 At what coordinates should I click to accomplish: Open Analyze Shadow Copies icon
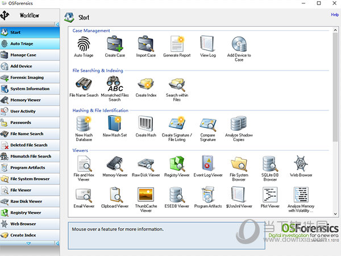(x=239, y=124)
